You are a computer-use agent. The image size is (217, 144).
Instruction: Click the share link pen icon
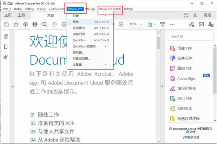pyautogui.click(x=192, y=24)
